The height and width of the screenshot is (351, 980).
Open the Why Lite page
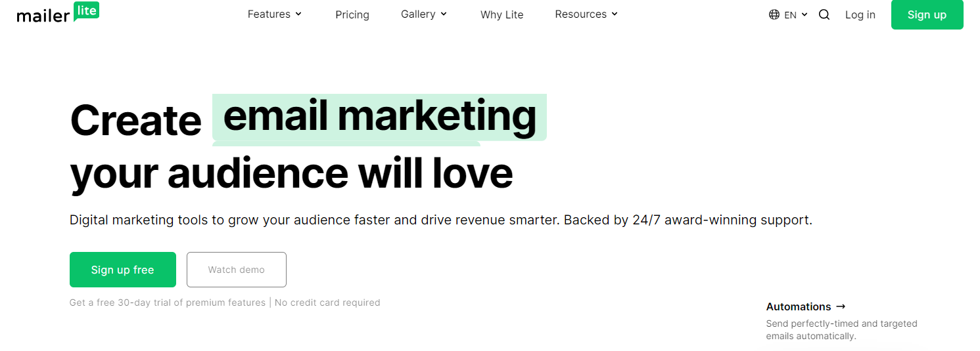pyautogui.click(x=502, y=14)
